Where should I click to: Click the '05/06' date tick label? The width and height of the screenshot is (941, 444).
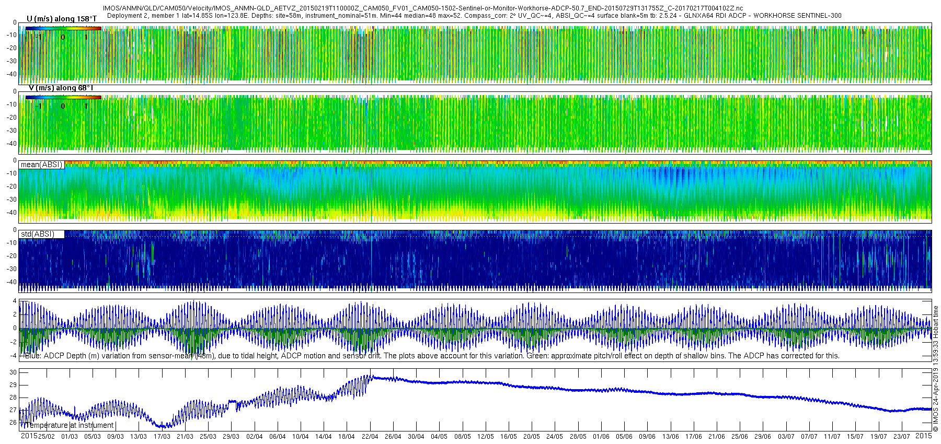[624, 436]
